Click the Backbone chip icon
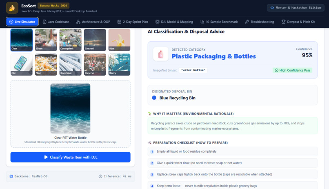Screen dimensions: 329x189 (11, 176)
